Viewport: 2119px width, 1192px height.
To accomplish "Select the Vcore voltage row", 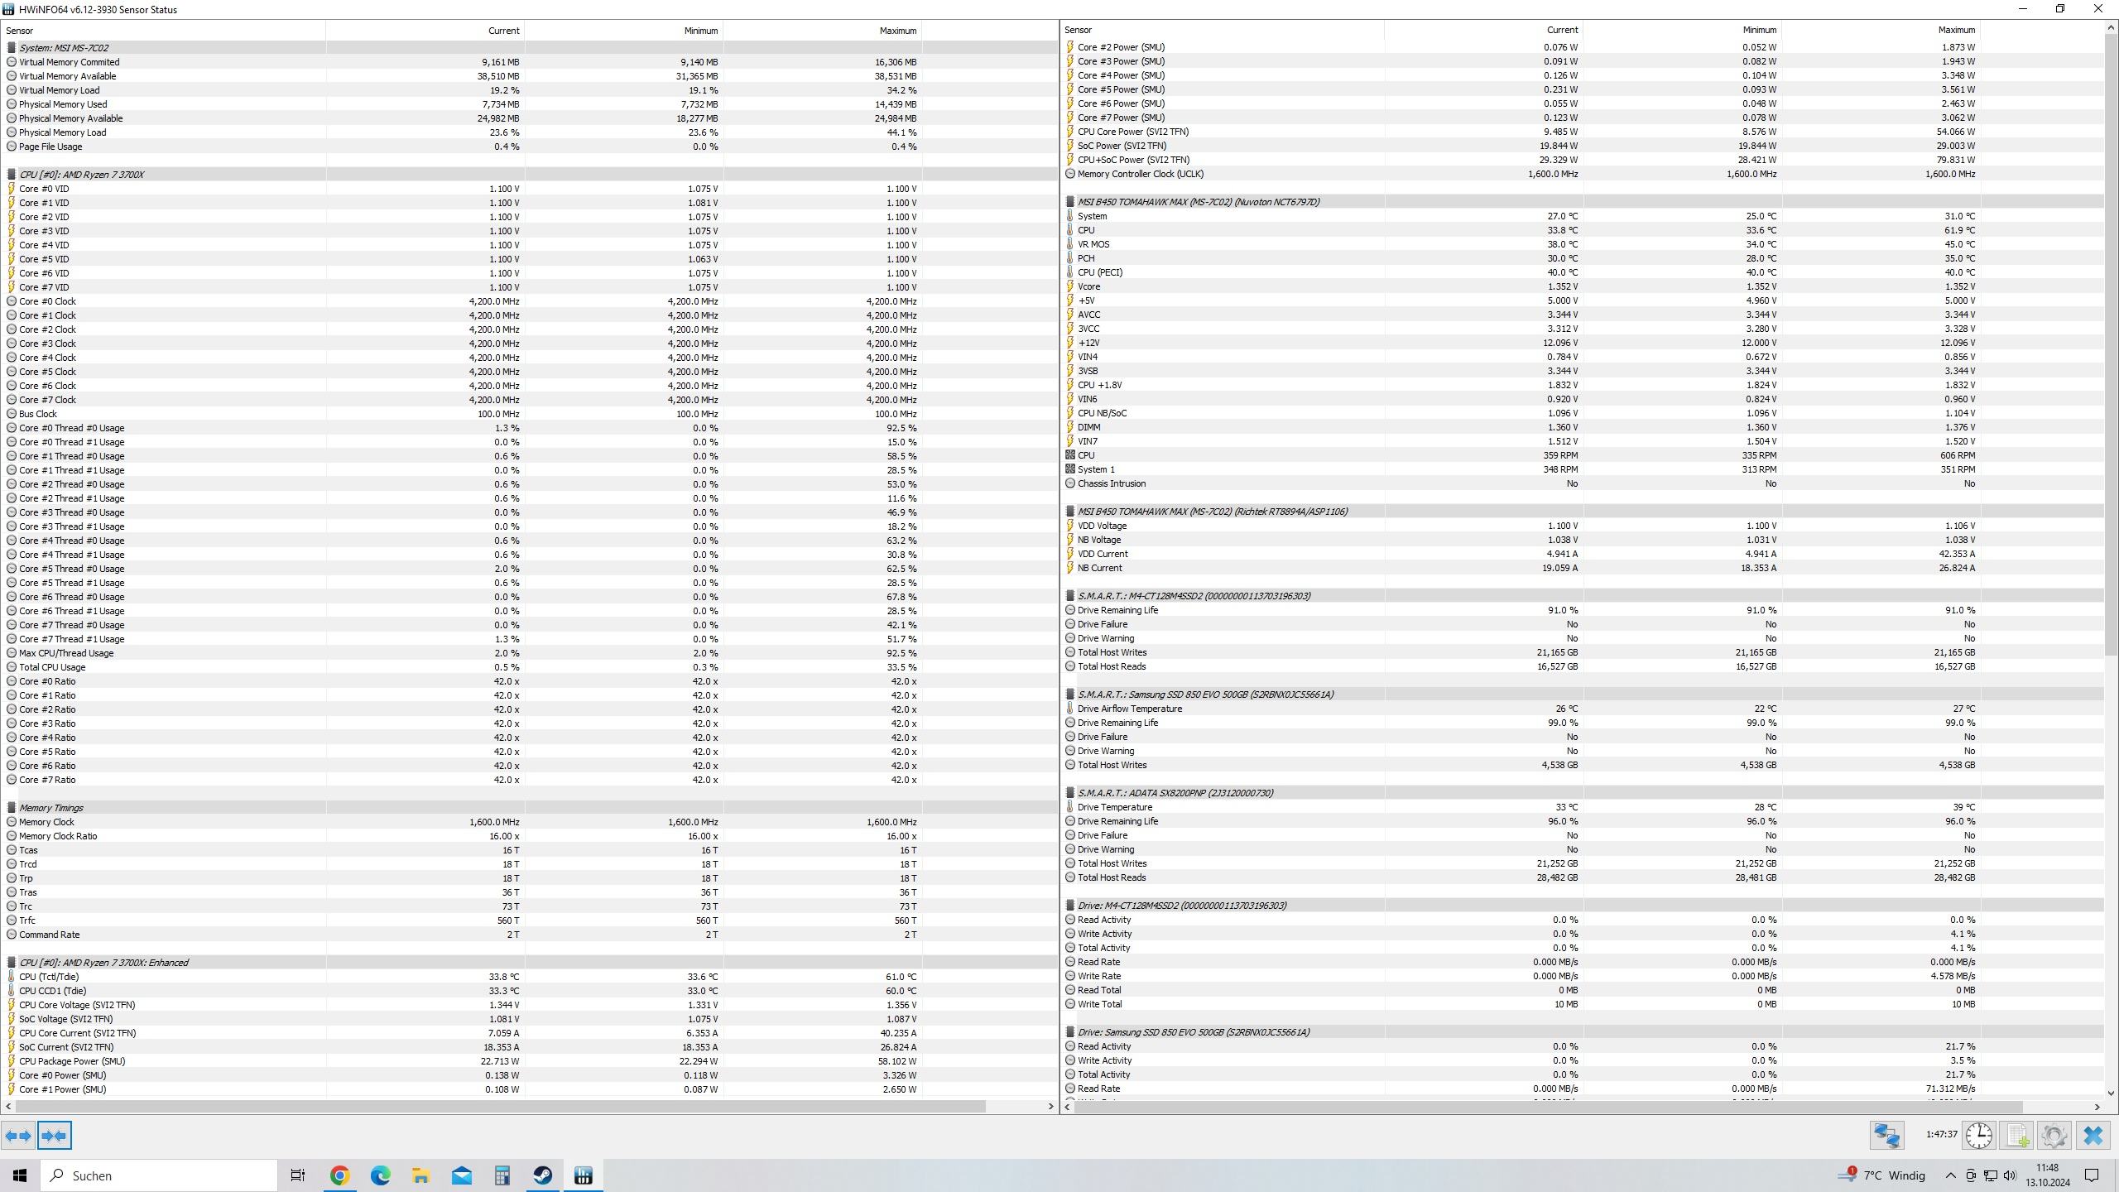I will [1583, 286].
